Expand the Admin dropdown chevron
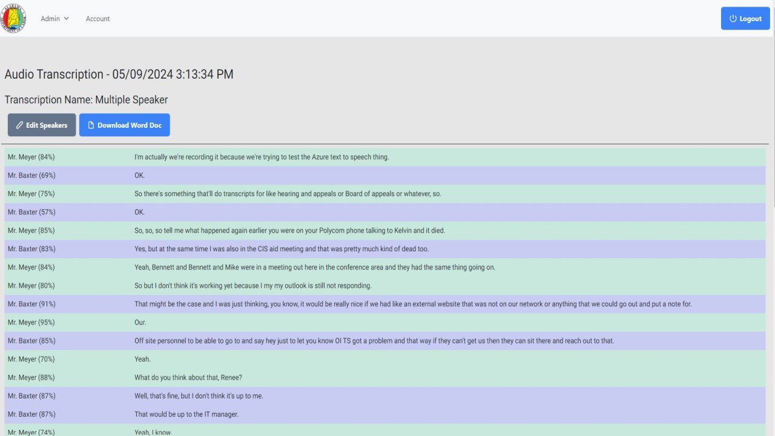 tap(67, 19)
